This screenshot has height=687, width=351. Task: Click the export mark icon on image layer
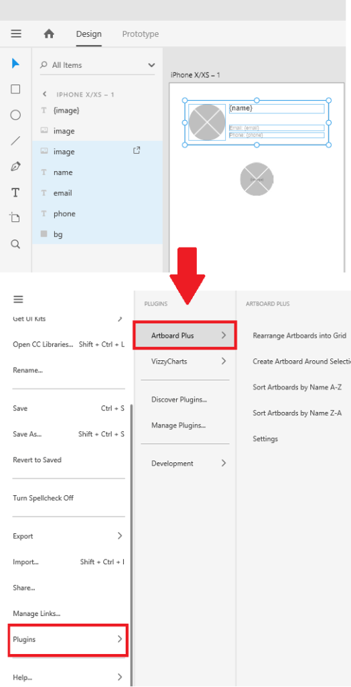click(x=137, y=151)
